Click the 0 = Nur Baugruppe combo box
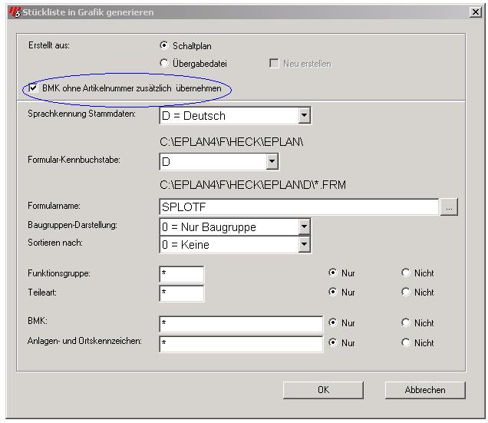488x423 pixels. [236, 226]
